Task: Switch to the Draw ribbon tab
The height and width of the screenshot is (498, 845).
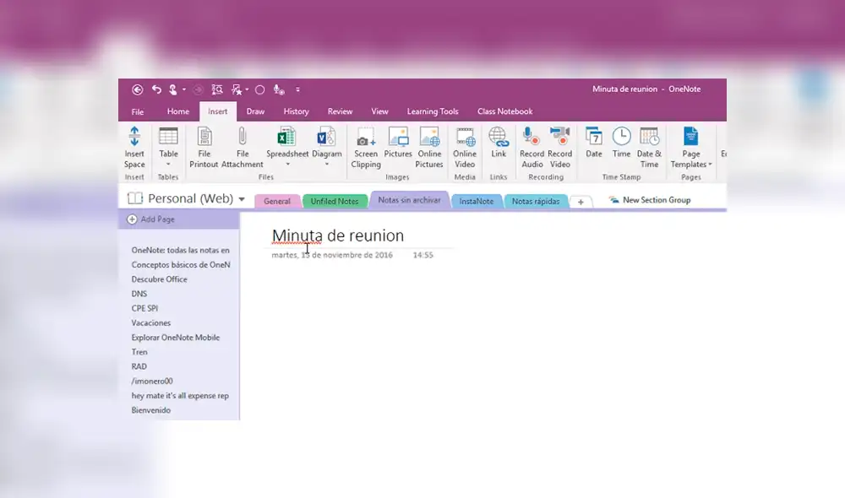Action: coord(254,111)
